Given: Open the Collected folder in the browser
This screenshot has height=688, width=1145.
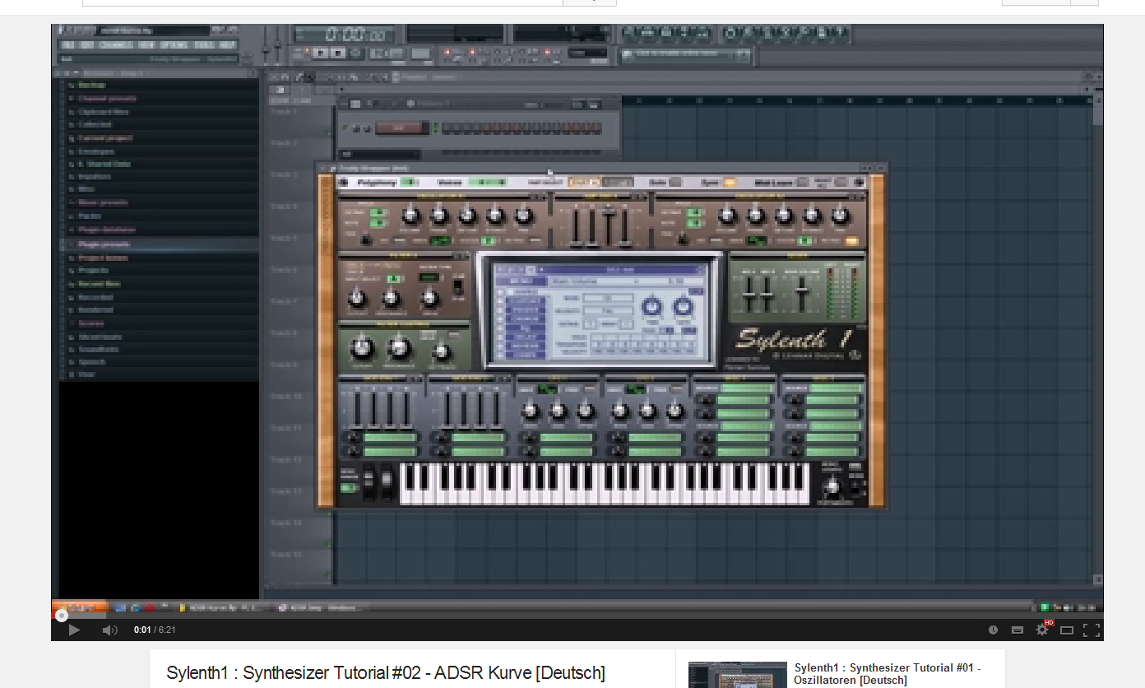Looking at the screenshot, I should (x=95, y=125).
